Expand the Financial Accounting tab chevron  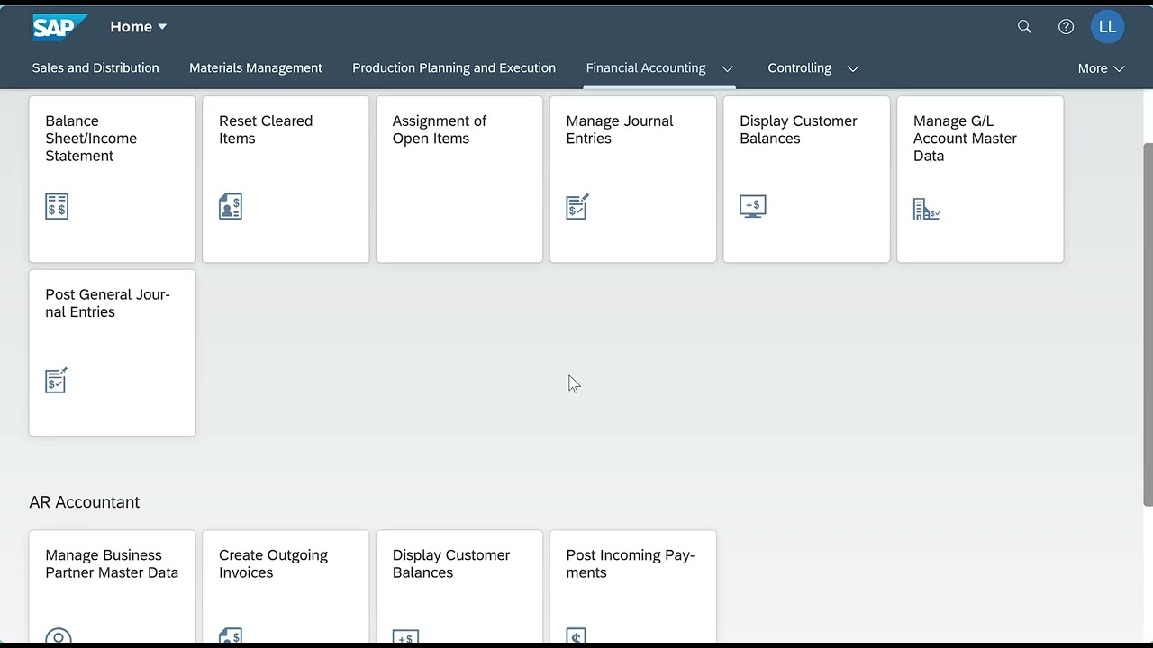pos(728,68)
